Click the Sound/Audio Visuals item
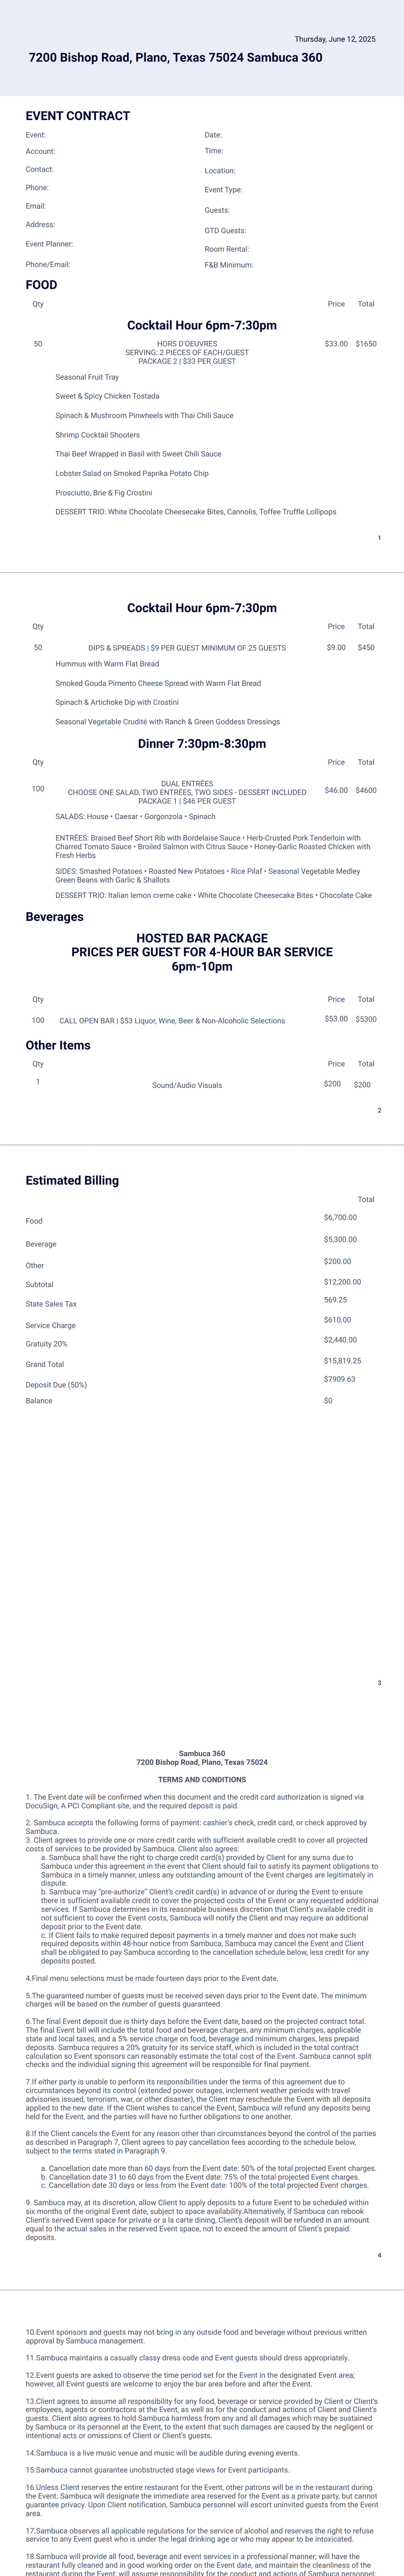404x2576 pixels. tap(187, 1085)
